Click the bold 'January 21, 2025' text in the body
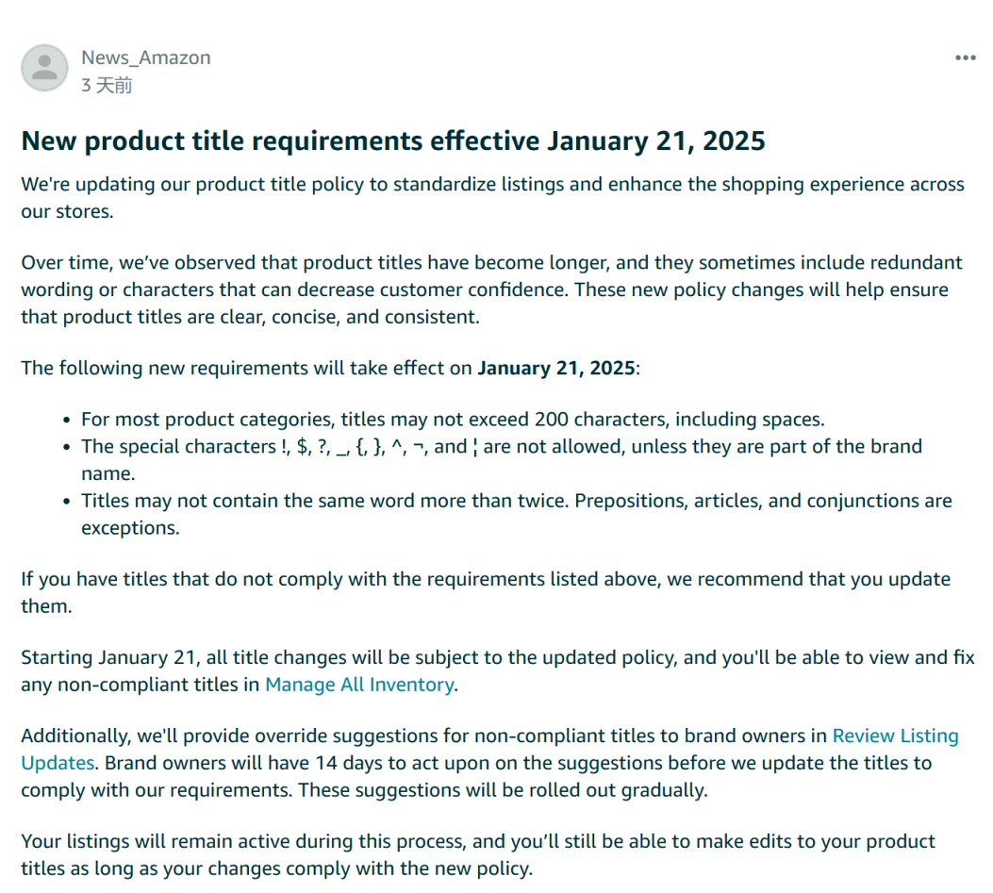Image resolution: width=993 pixels, height=893 pixels. (556, 368)
